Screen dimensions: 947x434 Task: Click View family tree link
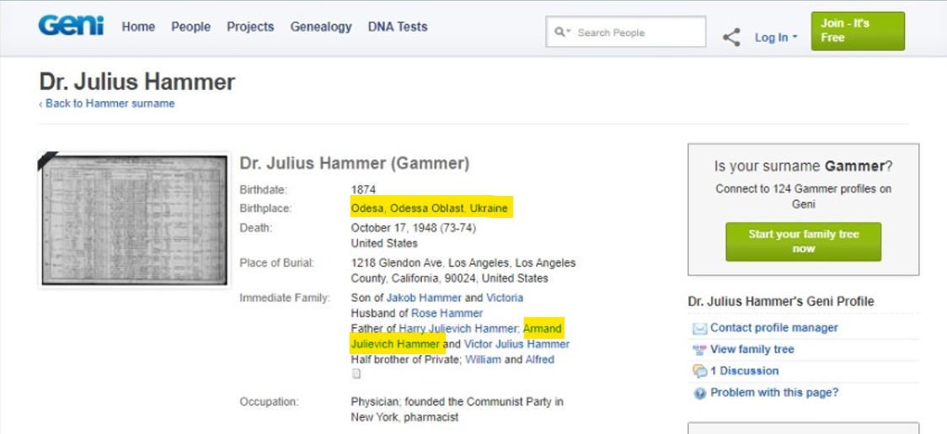point(752,350)
